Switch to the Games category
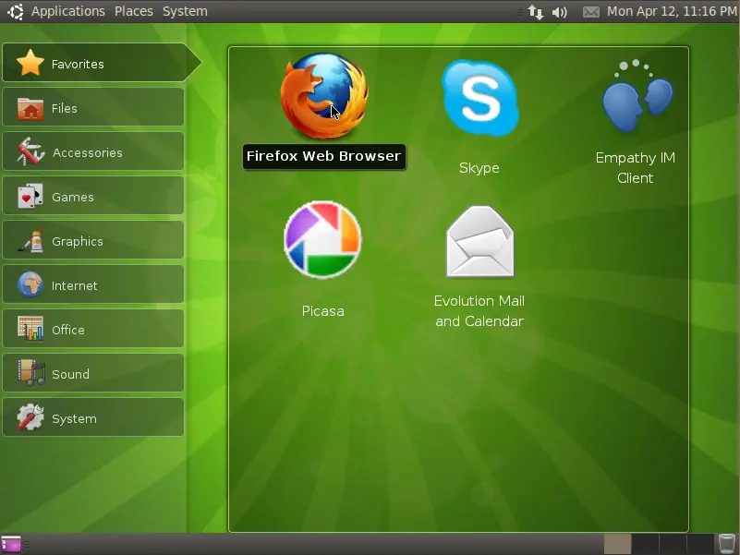This screenshot has width=740, height=555. (93, 196)
